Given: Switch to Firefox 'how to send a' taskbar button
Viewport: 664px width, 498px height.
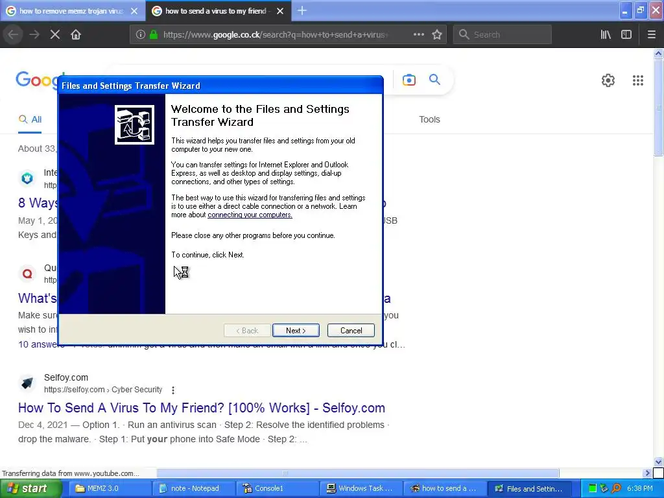Looking at the screenshot, I should 445,488.
